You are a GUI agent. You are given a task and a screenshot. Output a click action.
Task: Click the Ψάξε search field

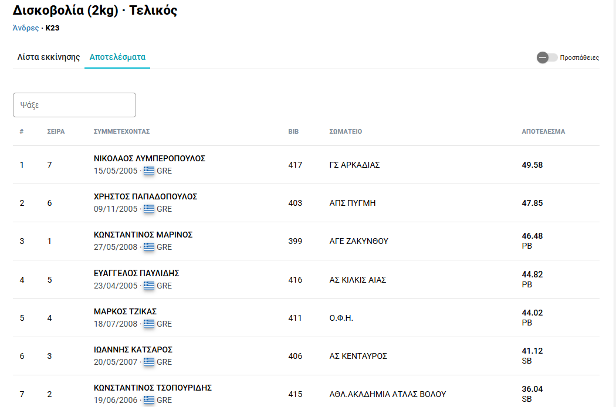coord(75,105)
